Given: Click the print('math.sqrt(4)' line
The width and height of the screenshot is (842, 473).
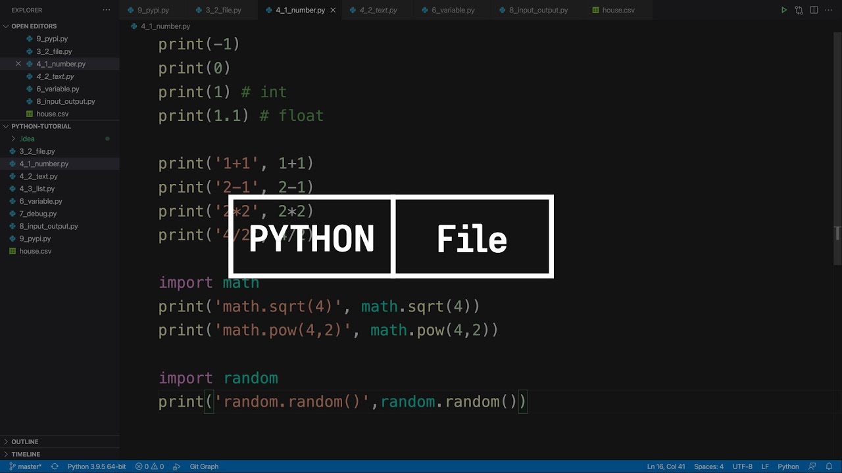Looking at the screenshot, I should click(x=319, y=306).
